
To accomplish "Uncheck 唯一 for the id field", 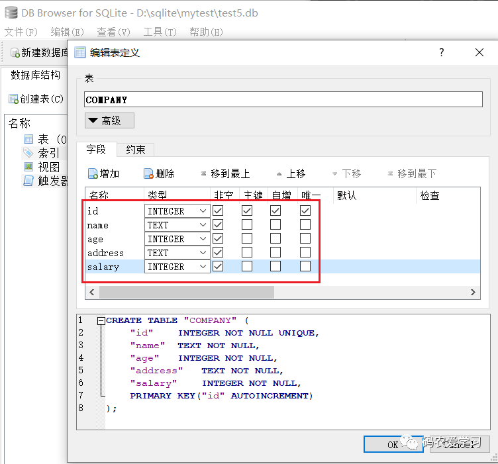I will (x=305, y=210).
